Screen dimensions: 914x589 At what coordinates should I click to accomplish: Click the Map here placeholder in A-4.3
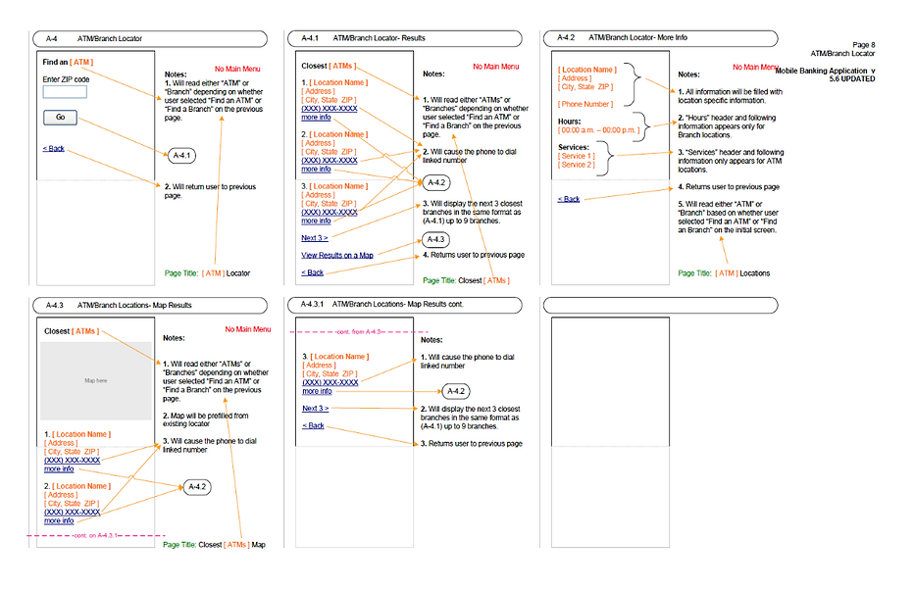point(95,380)
